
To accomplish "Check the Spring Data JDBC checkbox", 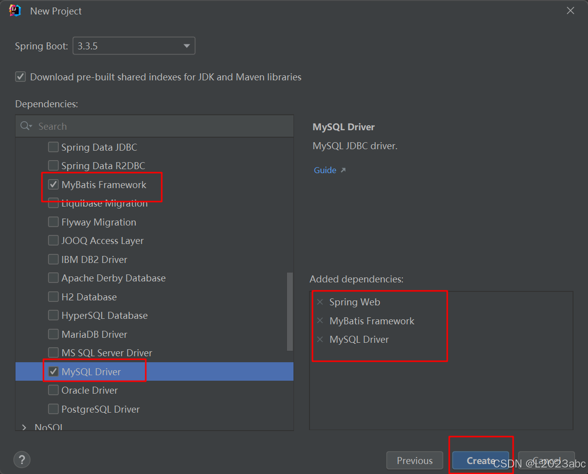I will point(53,147).
